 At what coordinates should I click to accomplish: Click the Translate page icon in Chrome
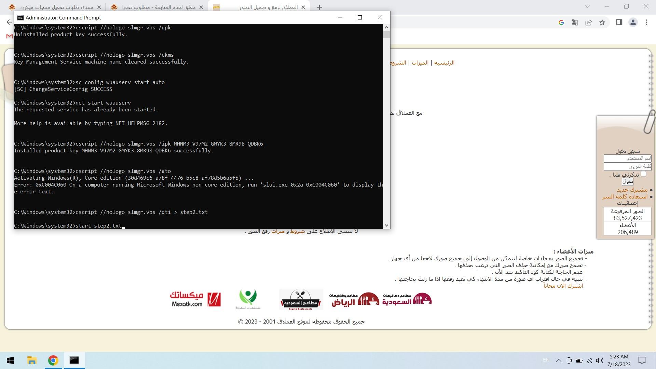pos(575,23)
